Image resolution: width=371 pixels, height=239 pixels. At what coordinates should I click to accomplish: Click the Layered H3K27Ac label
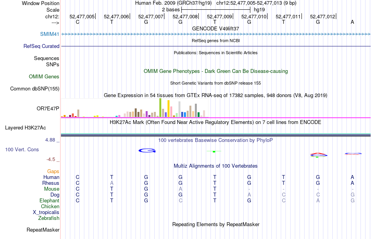(x=25, y=128)
